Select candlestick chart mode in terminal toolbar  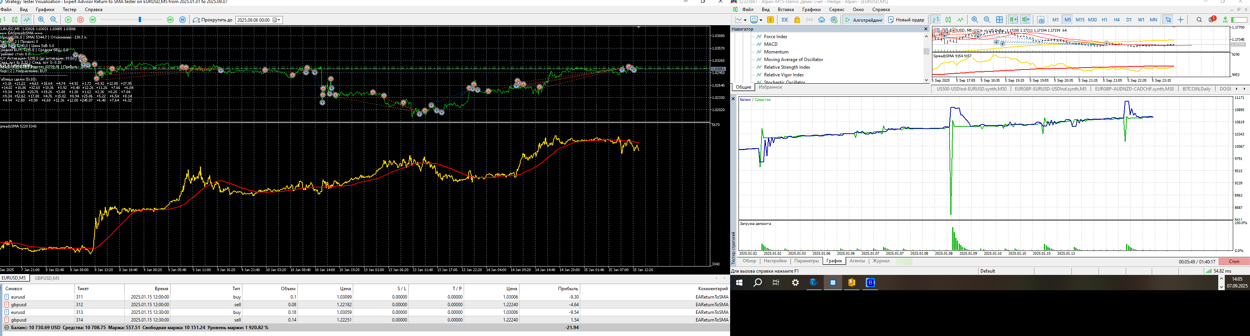tap(948, 20)
